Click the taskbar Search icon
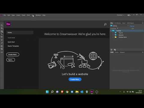The image size is (144, 108). tap(52, 92)
